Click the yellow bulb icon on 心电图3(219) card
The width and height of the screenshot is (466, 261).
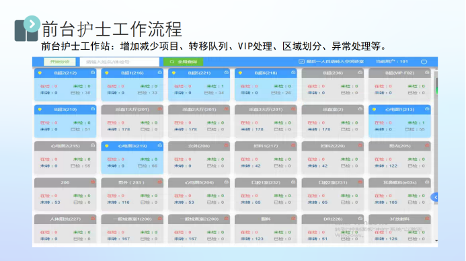pyautogui.click(x=107, y=146)
